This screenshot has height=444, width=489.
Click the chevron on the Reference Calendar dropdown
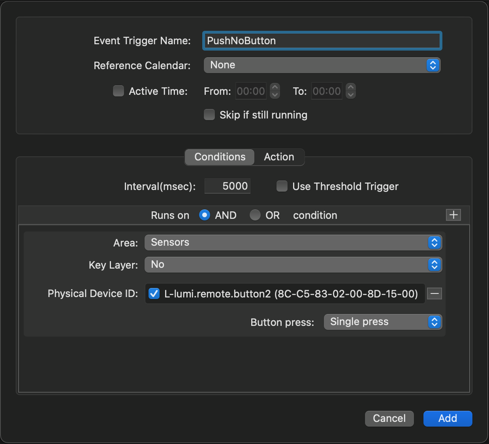tap(433, 65)
